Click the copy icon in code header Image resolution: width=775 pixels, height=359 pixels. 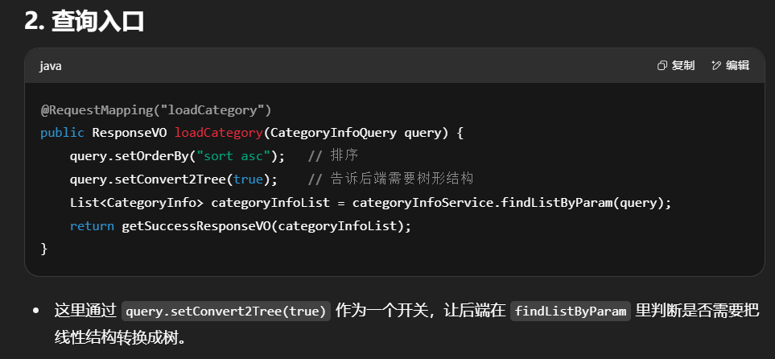(x=662, y=66)
